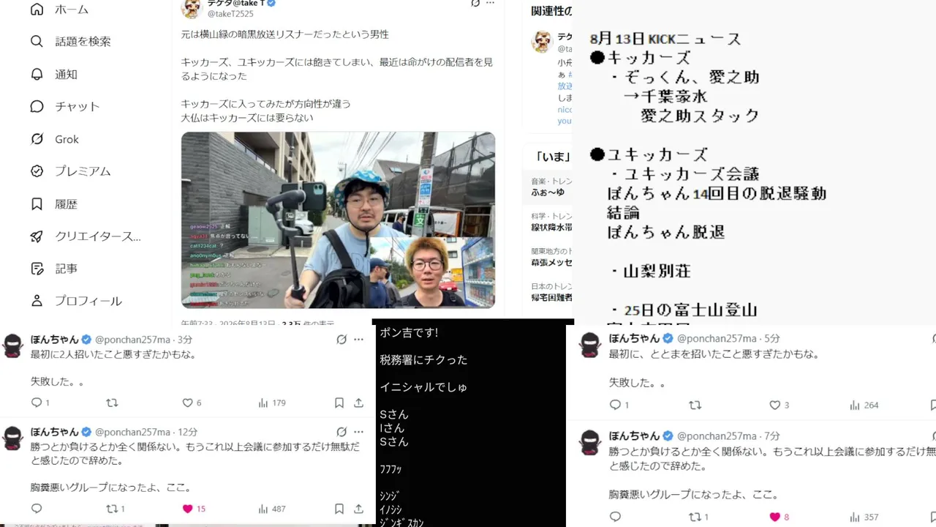Viewport: 936px width, 527px height.
Task: Reply to the 3分 ぽんちゃん post
Action: (37, 403)
